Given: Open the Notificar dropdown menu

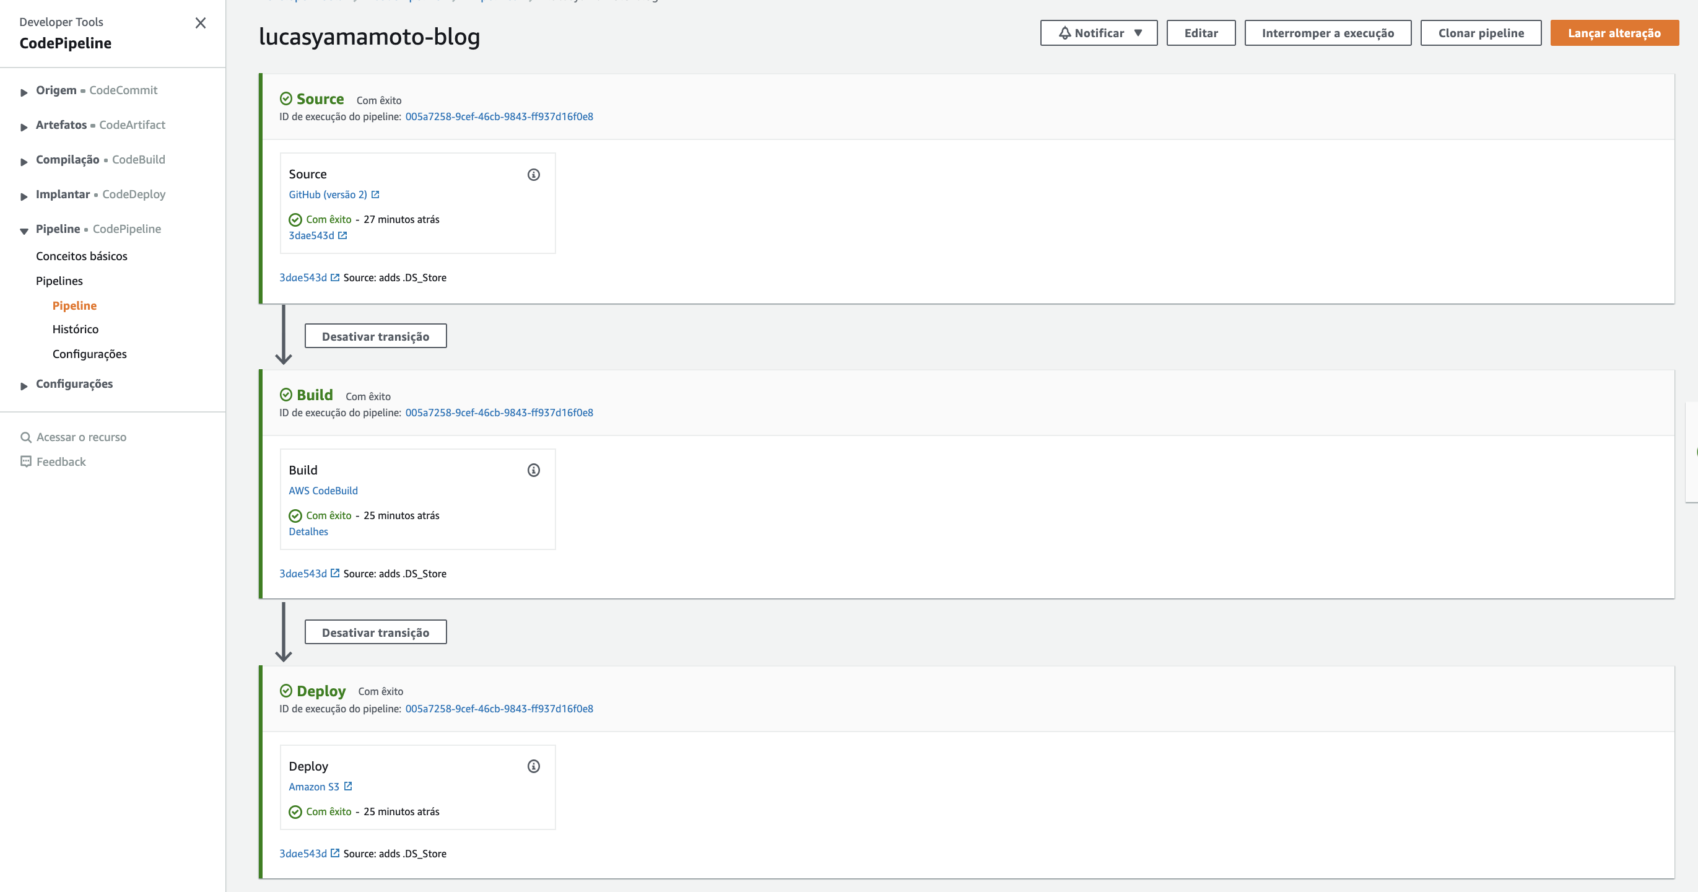Looking at the screenshot, I should coord(1098,33).
